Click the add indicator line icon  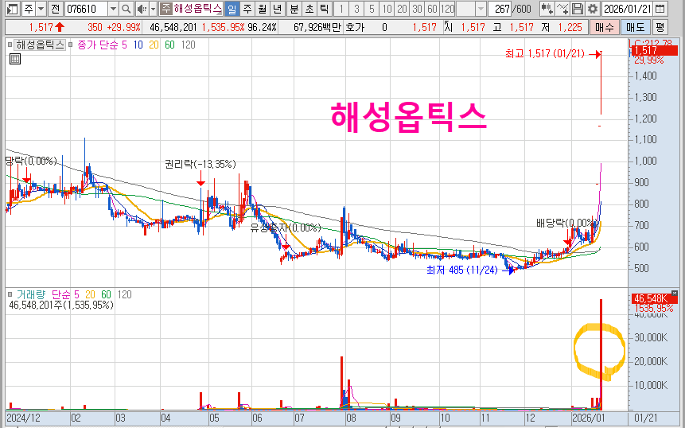(562, 8)
